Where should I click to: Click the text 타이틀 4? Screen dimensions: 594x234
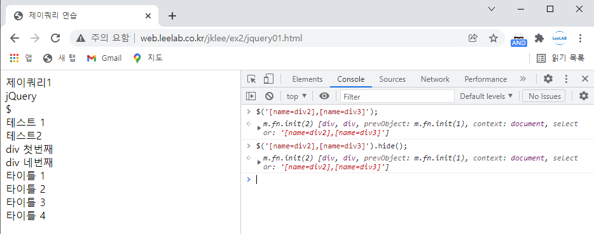(x=26, y=216)
